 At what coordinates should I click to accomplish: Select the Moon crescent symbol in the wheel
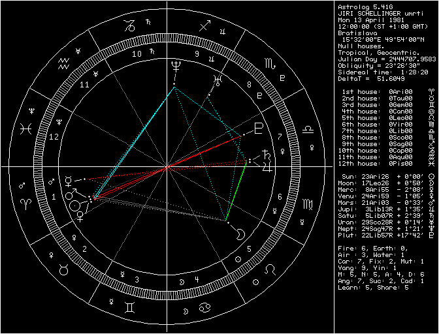(x=240, y=232)
